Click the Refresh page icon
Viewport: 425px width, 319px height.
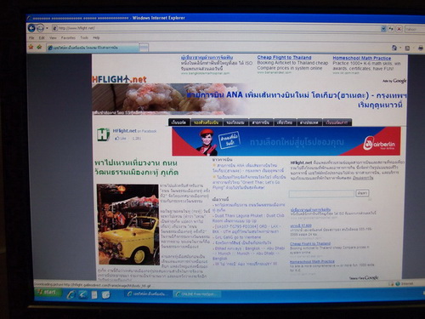391,29
